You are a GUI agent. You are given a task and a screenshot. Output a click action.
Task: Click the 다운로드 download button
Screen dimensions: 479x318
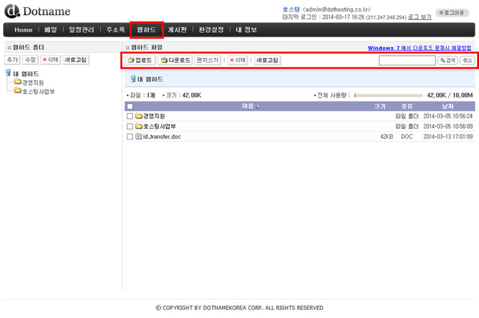tap(175, 60)
